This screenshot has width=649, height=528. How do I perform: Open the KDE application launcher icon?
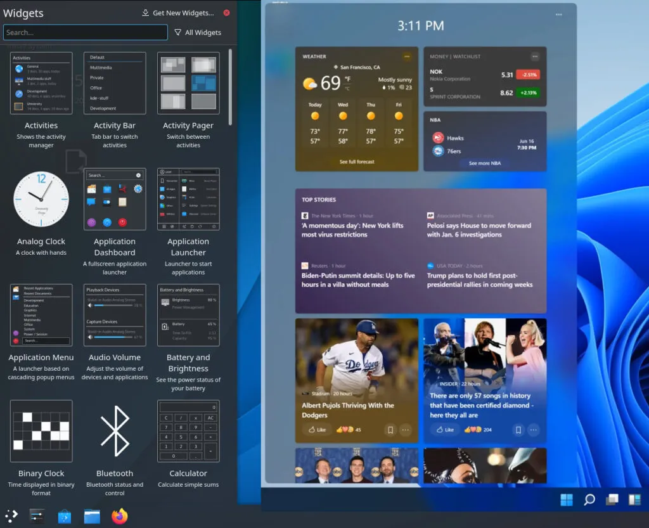coord(11,516)
